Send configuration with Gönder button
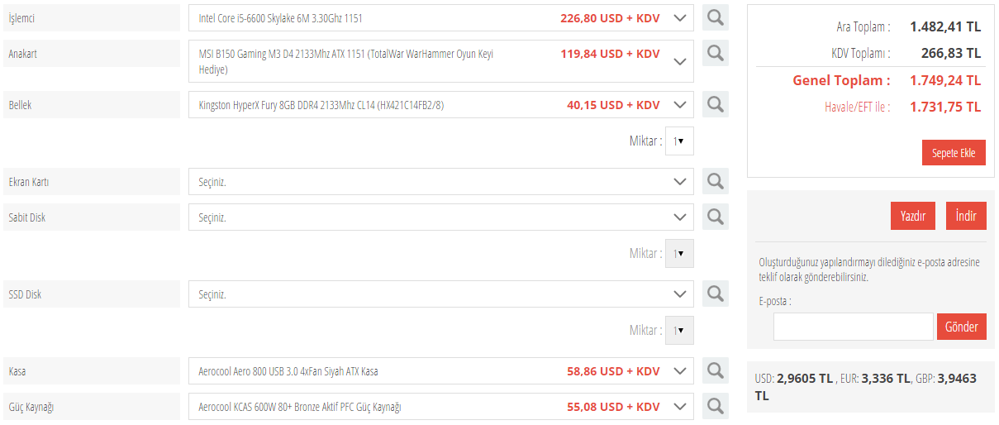This screenshot has width=999, height=425. click(x=962, y=327)
